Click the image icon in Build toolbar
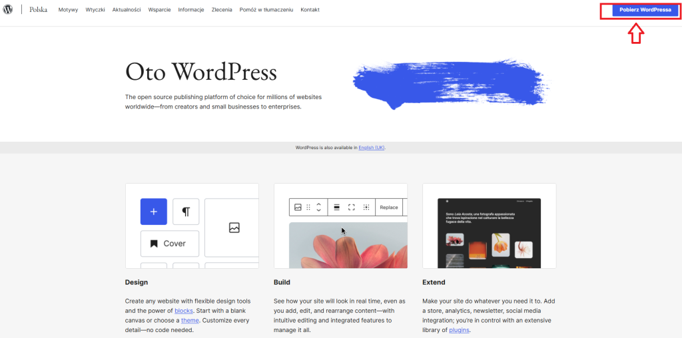Screen dimensions: 682x338 [298, 208]
